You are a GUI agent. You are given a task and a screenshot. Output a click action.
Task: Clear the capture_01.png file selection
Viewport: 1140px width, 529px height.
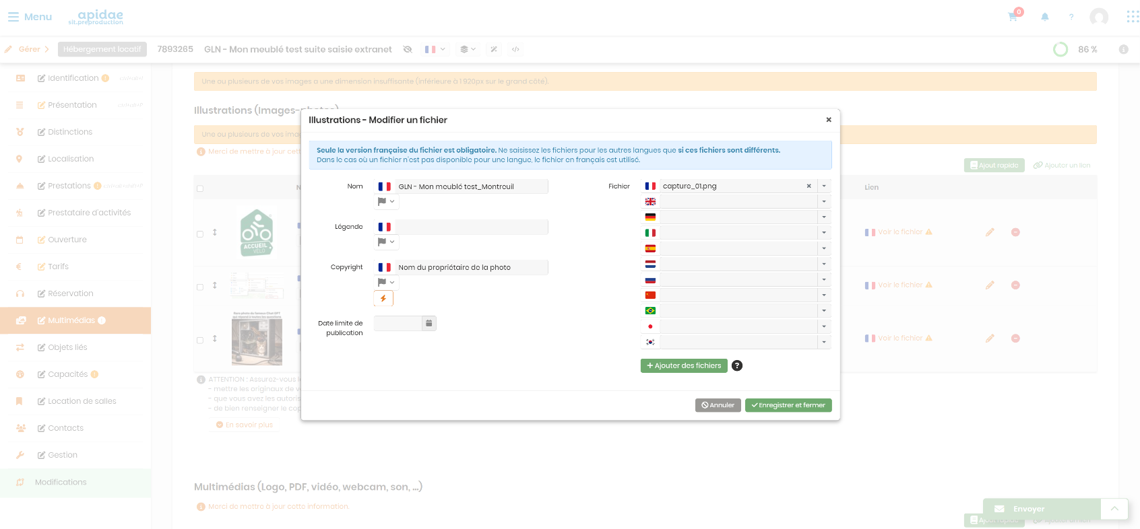(809, 186)
